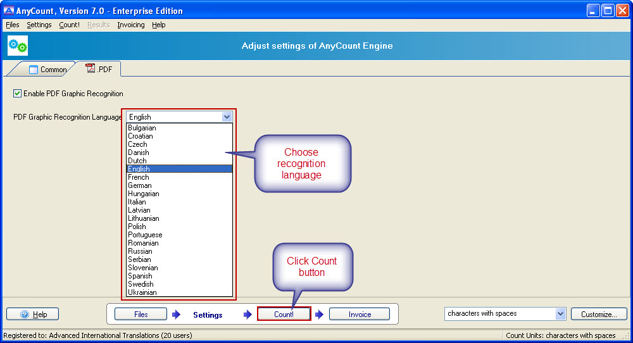Screen dimensions: 633x343
Task: Open the Count! menu
Action: (x=70, y=25)
